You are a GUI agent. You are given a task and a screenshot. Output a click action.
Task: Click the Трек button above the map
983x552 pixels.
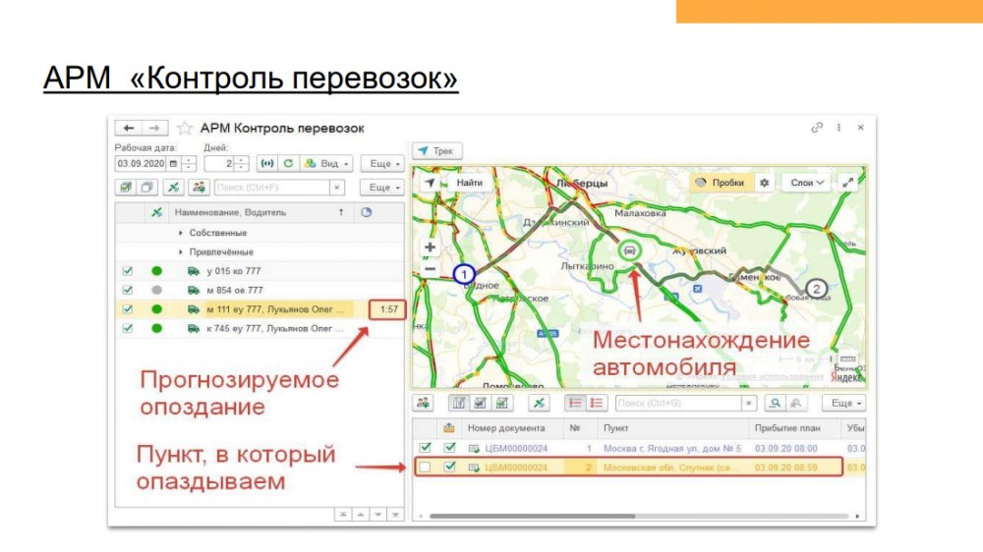click(435, 151)
